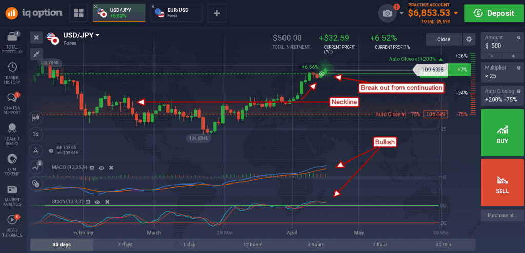Close the open position with Close

click(443, 39)
